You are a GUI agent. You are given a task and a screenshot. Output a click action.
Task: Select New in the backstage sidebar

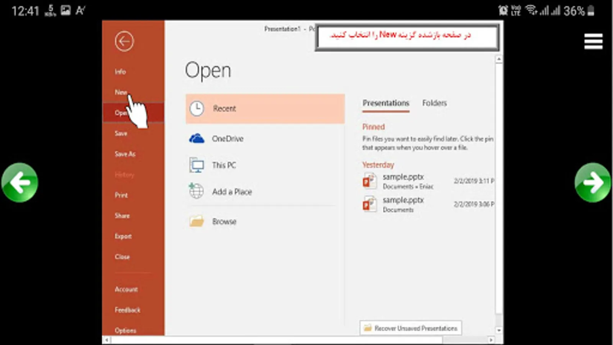[x=121, y=92]
